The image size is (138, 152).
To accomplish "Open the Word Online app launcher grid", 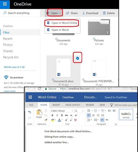I will [30, 97].
